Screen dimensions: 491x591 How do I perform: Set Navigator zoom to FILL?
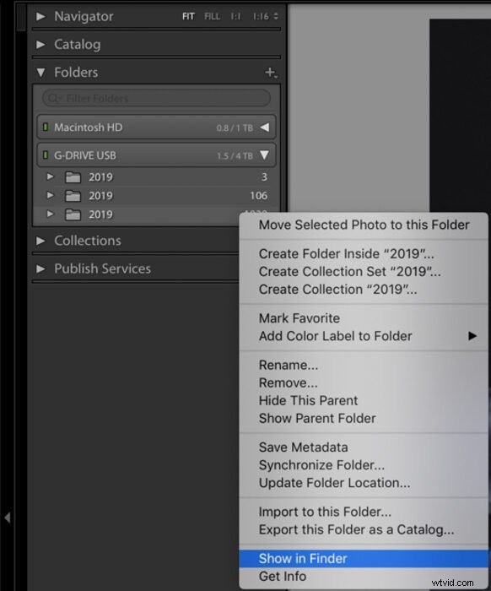[x=213, y=17]
